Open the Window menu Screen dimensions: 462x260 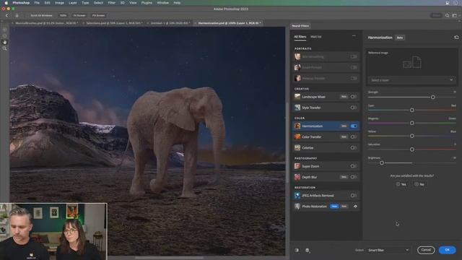[162, 3]
